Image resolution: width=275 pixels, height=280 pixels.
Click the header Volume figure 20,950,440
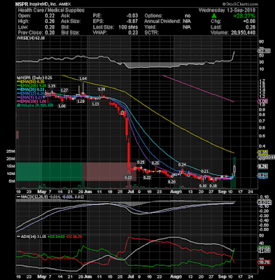pyautogui.click(x=244, y=33)
